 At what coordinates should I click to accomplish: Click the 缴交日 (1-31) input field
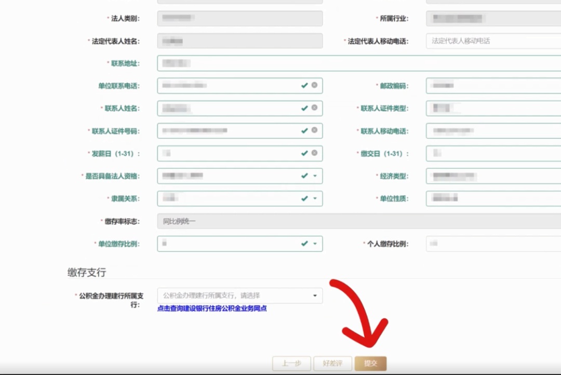click(x=493, y=153)
